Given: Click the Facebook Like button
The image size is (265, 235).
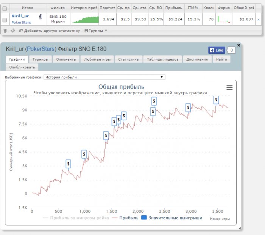Looking at the screenshot, I should [217, 50].
